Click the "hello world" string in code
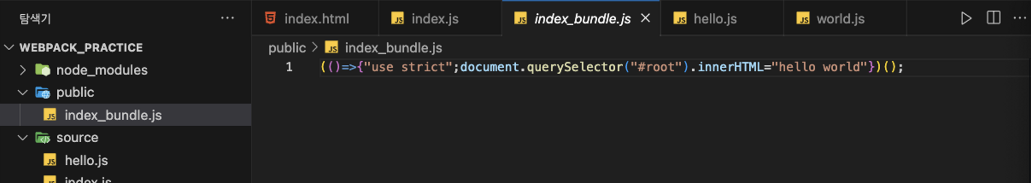This screenshot has height=183, width=1031. tap(819, 67)
